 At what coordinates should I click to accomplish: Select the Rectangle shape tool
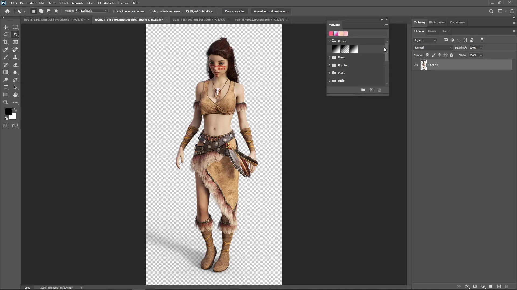6,95
